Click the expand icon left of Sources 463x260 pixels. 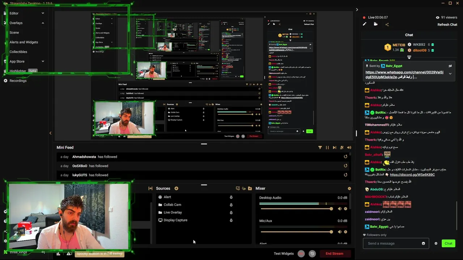pyautogui.click(x=150, y=188)
